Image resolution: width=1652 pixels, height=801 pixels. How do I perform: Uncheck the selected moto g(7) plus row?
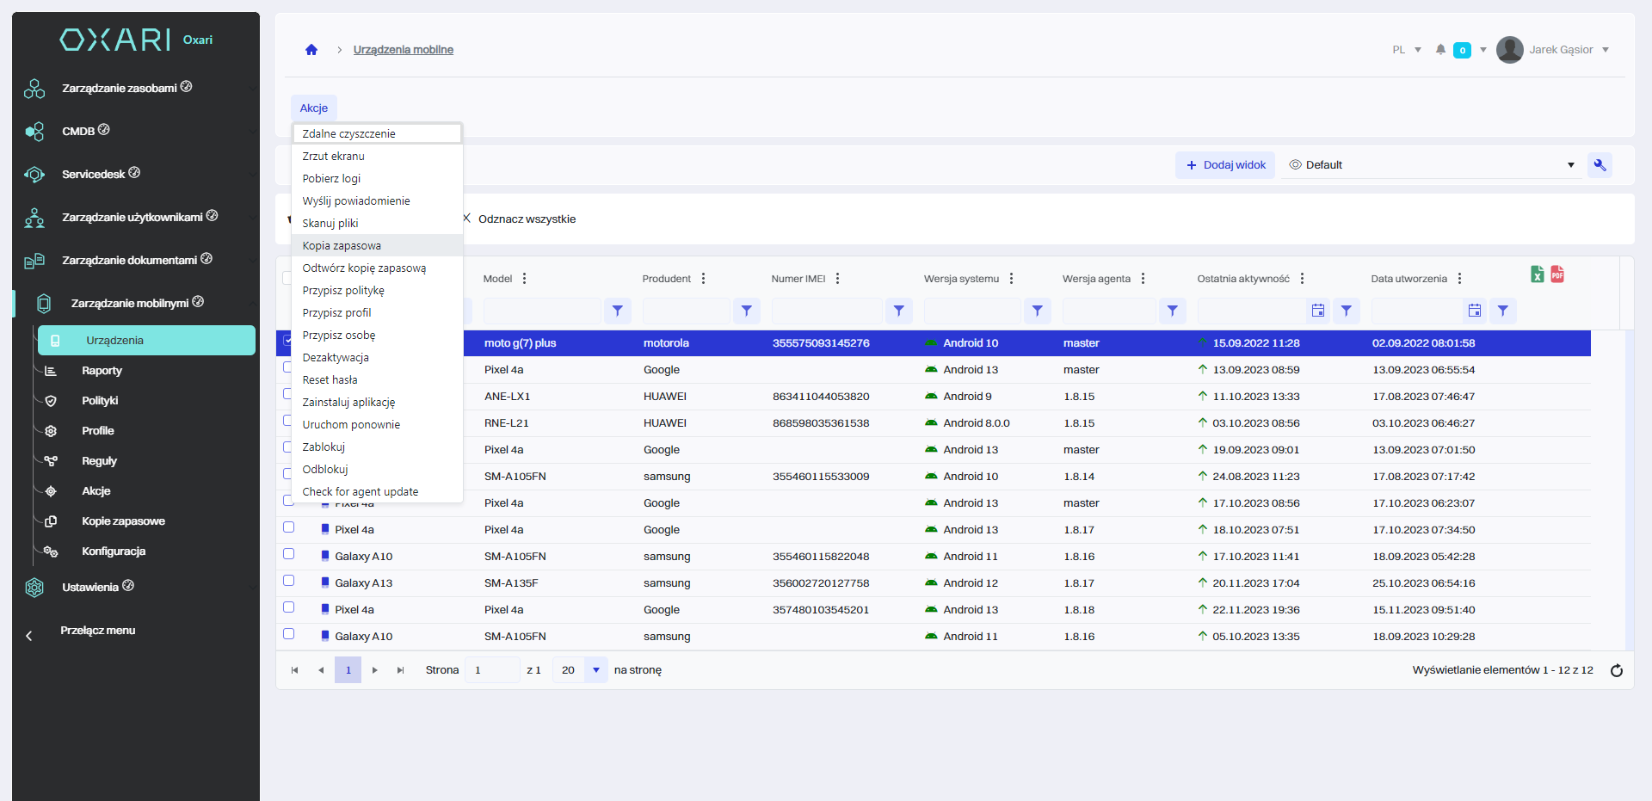pyautogui.click(x=287, y=341)
